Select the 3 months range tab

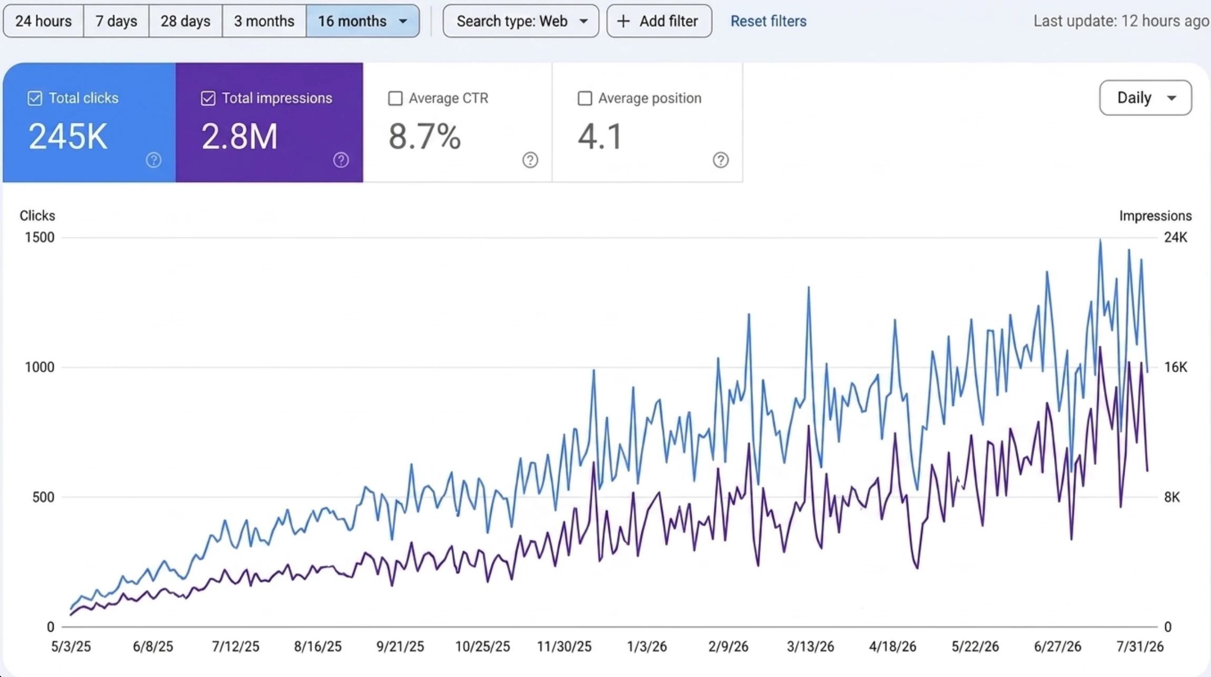click(x=264, y=21)
